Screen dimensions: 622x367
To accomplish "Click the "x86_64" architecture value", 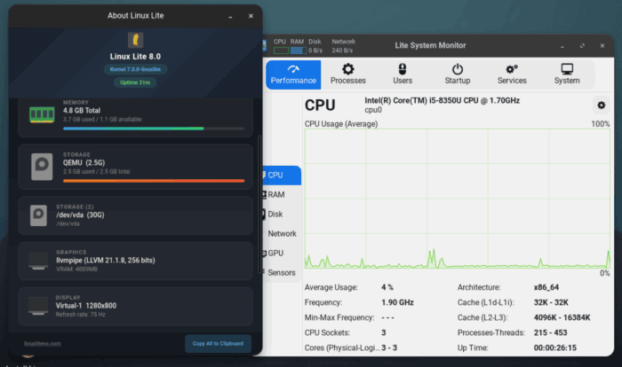I will 546,287.
